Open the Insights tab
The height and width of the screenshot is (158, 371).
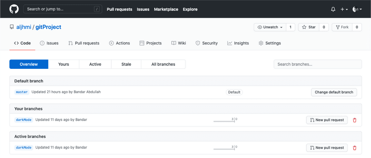238,43
